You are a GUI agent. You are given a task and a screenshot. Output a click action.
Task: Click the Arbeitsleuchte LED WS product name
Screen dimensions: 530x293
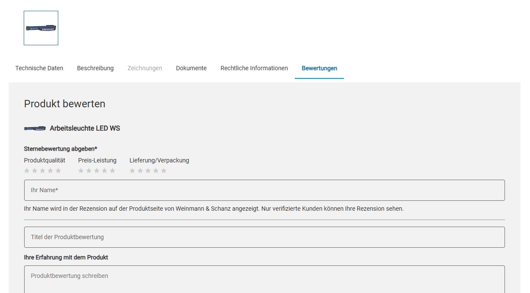point(85,128)
